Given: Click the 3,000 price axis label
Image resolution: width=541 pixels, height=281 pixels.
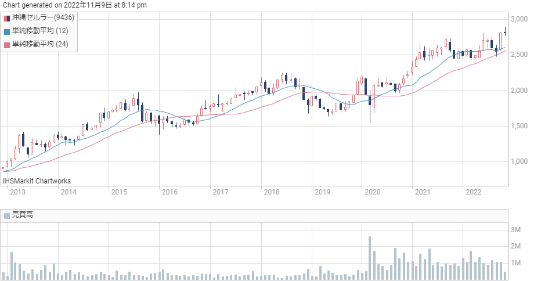Looking at the screenshot, I should (520, 19).
